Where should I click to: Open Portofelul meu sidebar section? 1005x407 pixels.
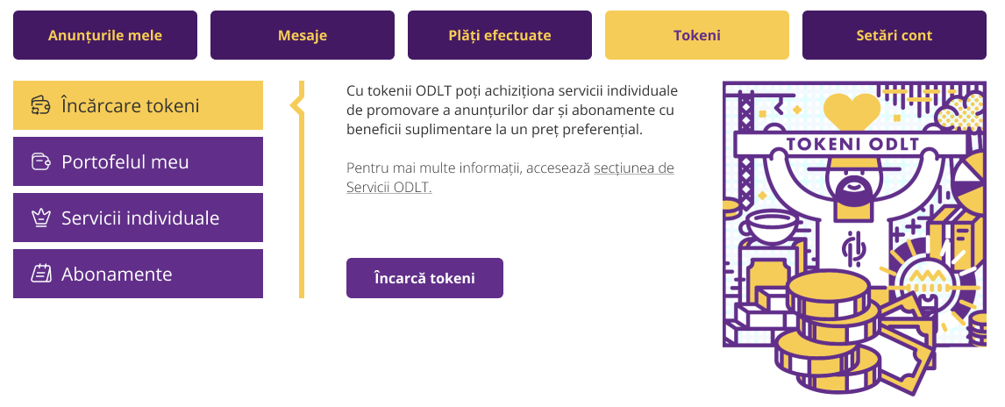pos(139,161)
